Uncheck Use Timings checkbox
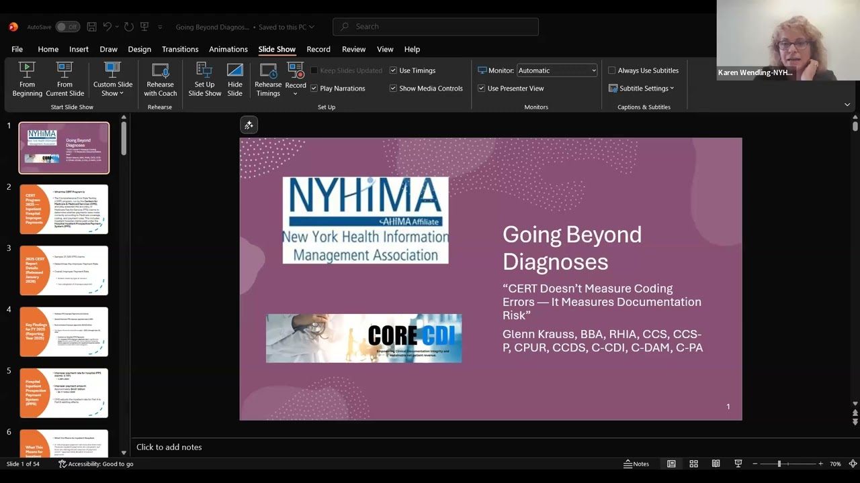 tap(393, 70)
